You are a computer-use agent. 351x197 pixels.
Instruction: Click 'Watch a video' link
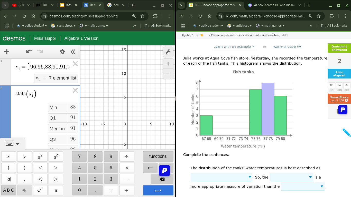pyautogui.click(x=287, y=47)
